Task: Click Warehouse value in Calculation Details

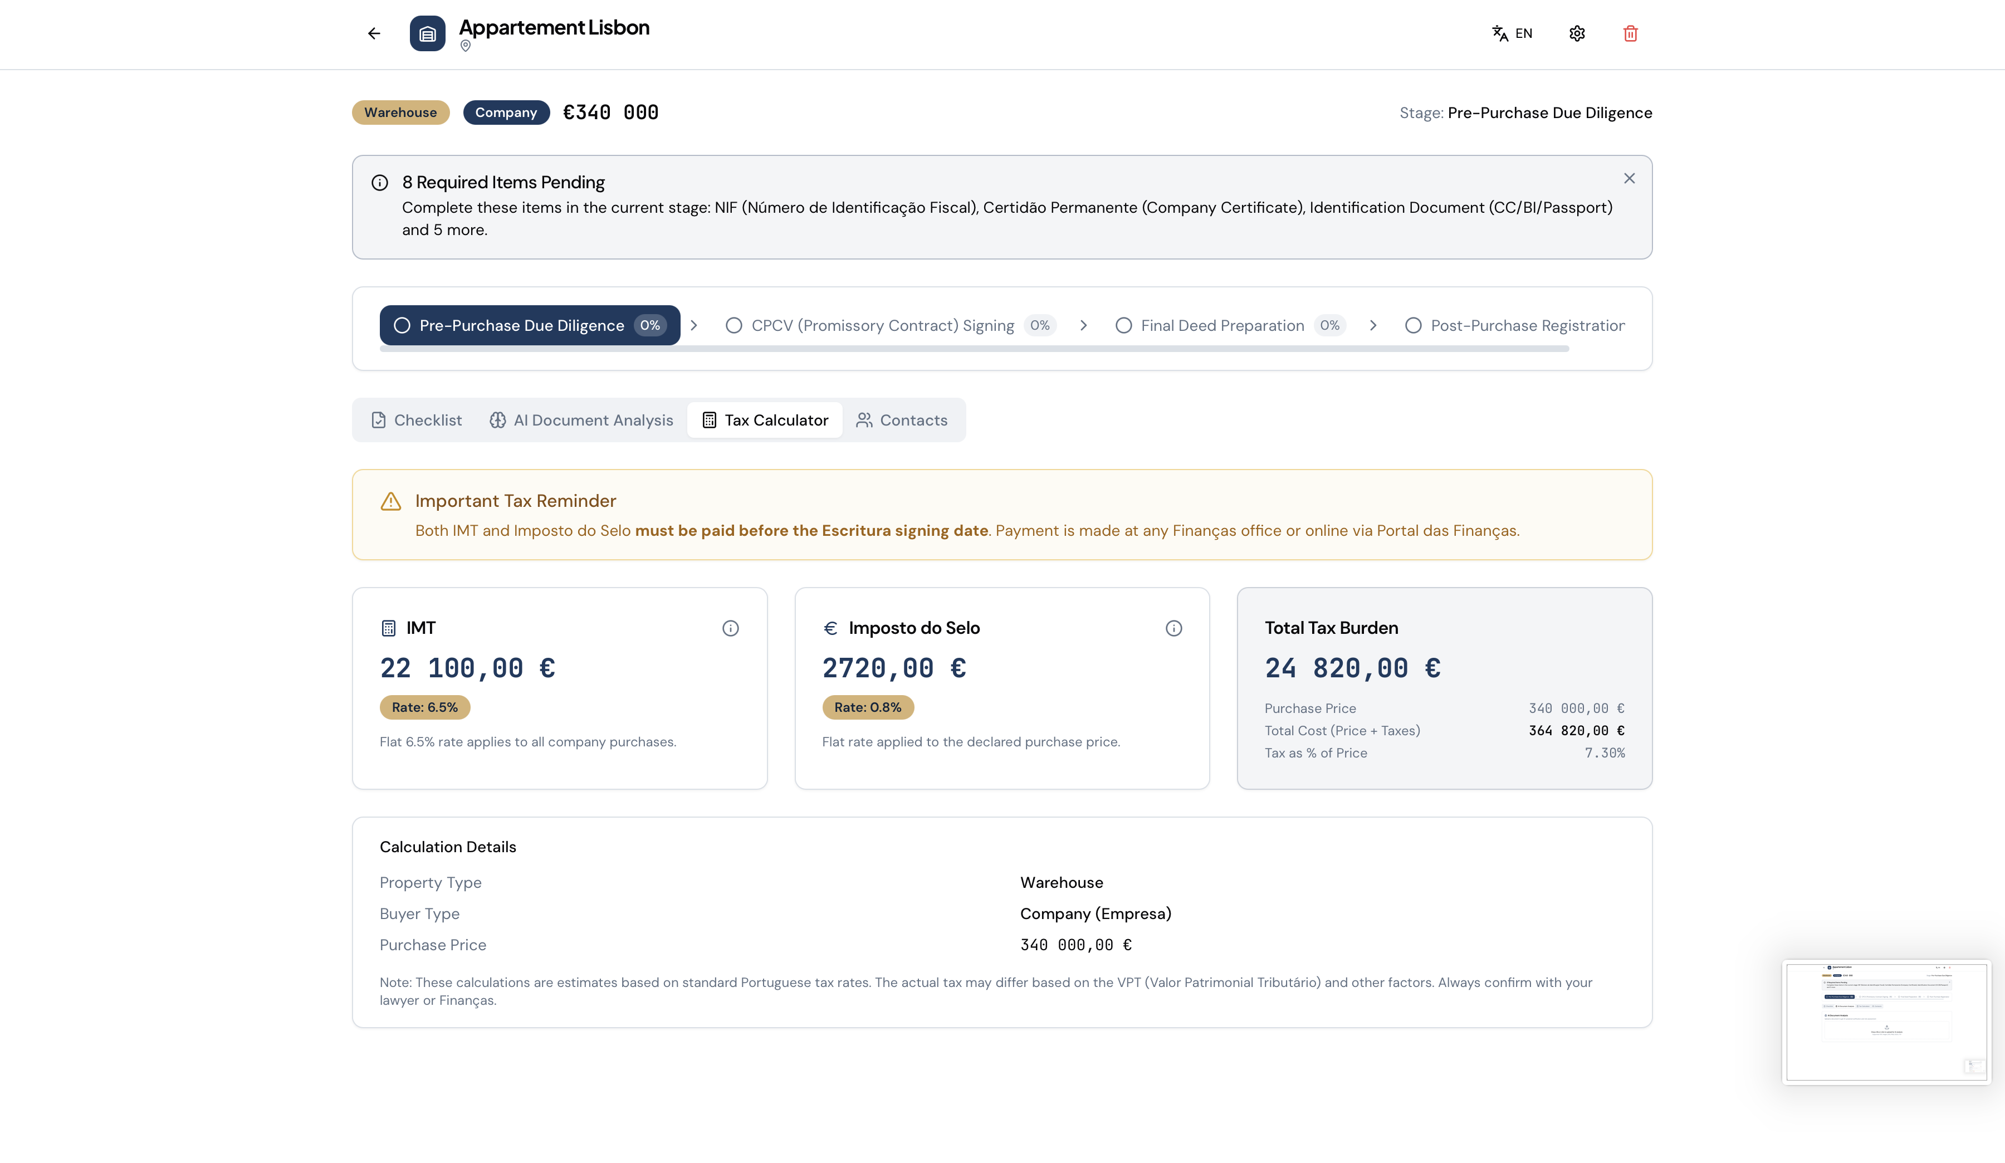Action: [x=1062, y=882]
